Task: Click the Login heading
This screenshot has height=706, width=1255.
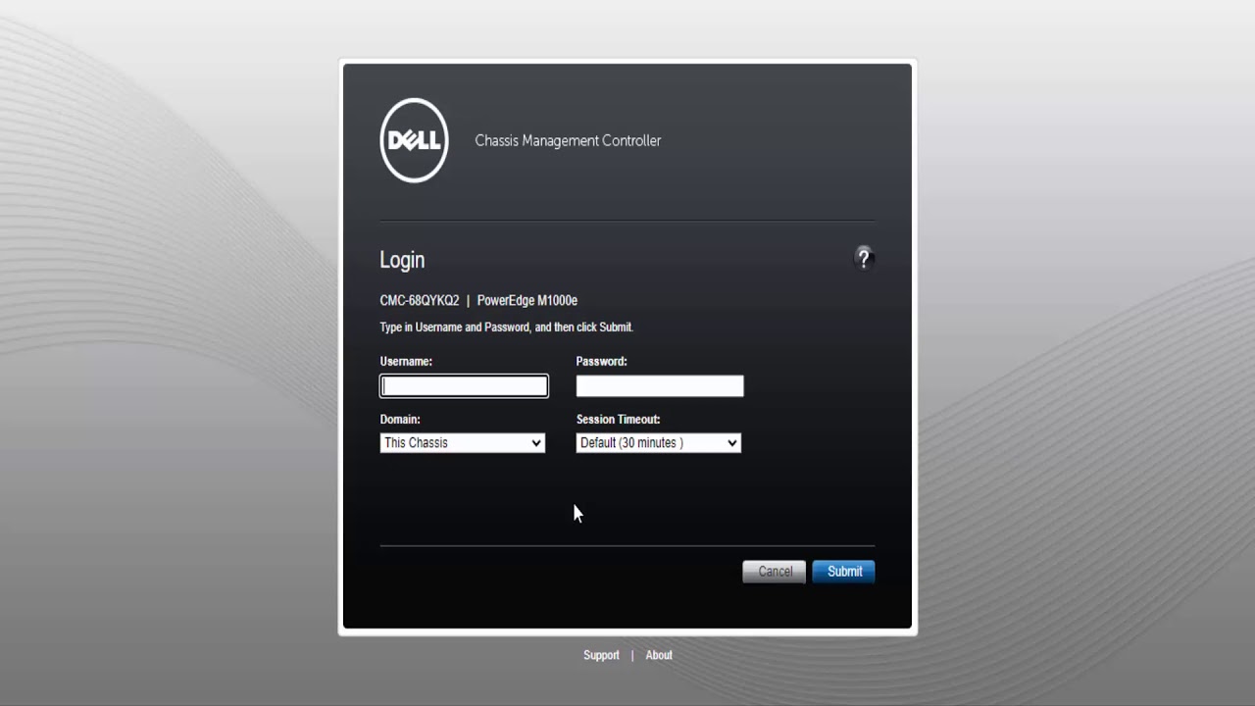Action: click(x=402, y=260)
